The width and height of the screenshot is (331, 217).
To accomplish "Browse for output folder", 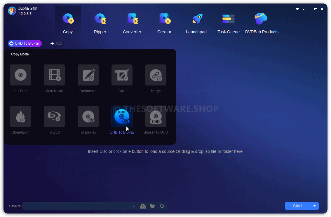I will 152,206.
